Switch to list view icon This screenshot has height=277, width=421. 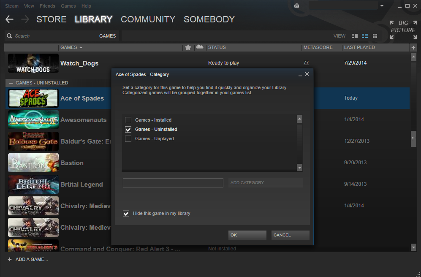tap(364, 36)
